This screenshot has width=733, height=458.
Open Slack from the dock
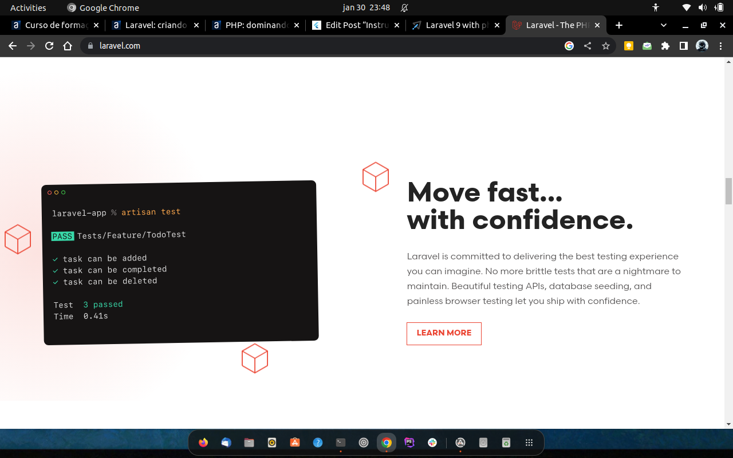point(432,443)
